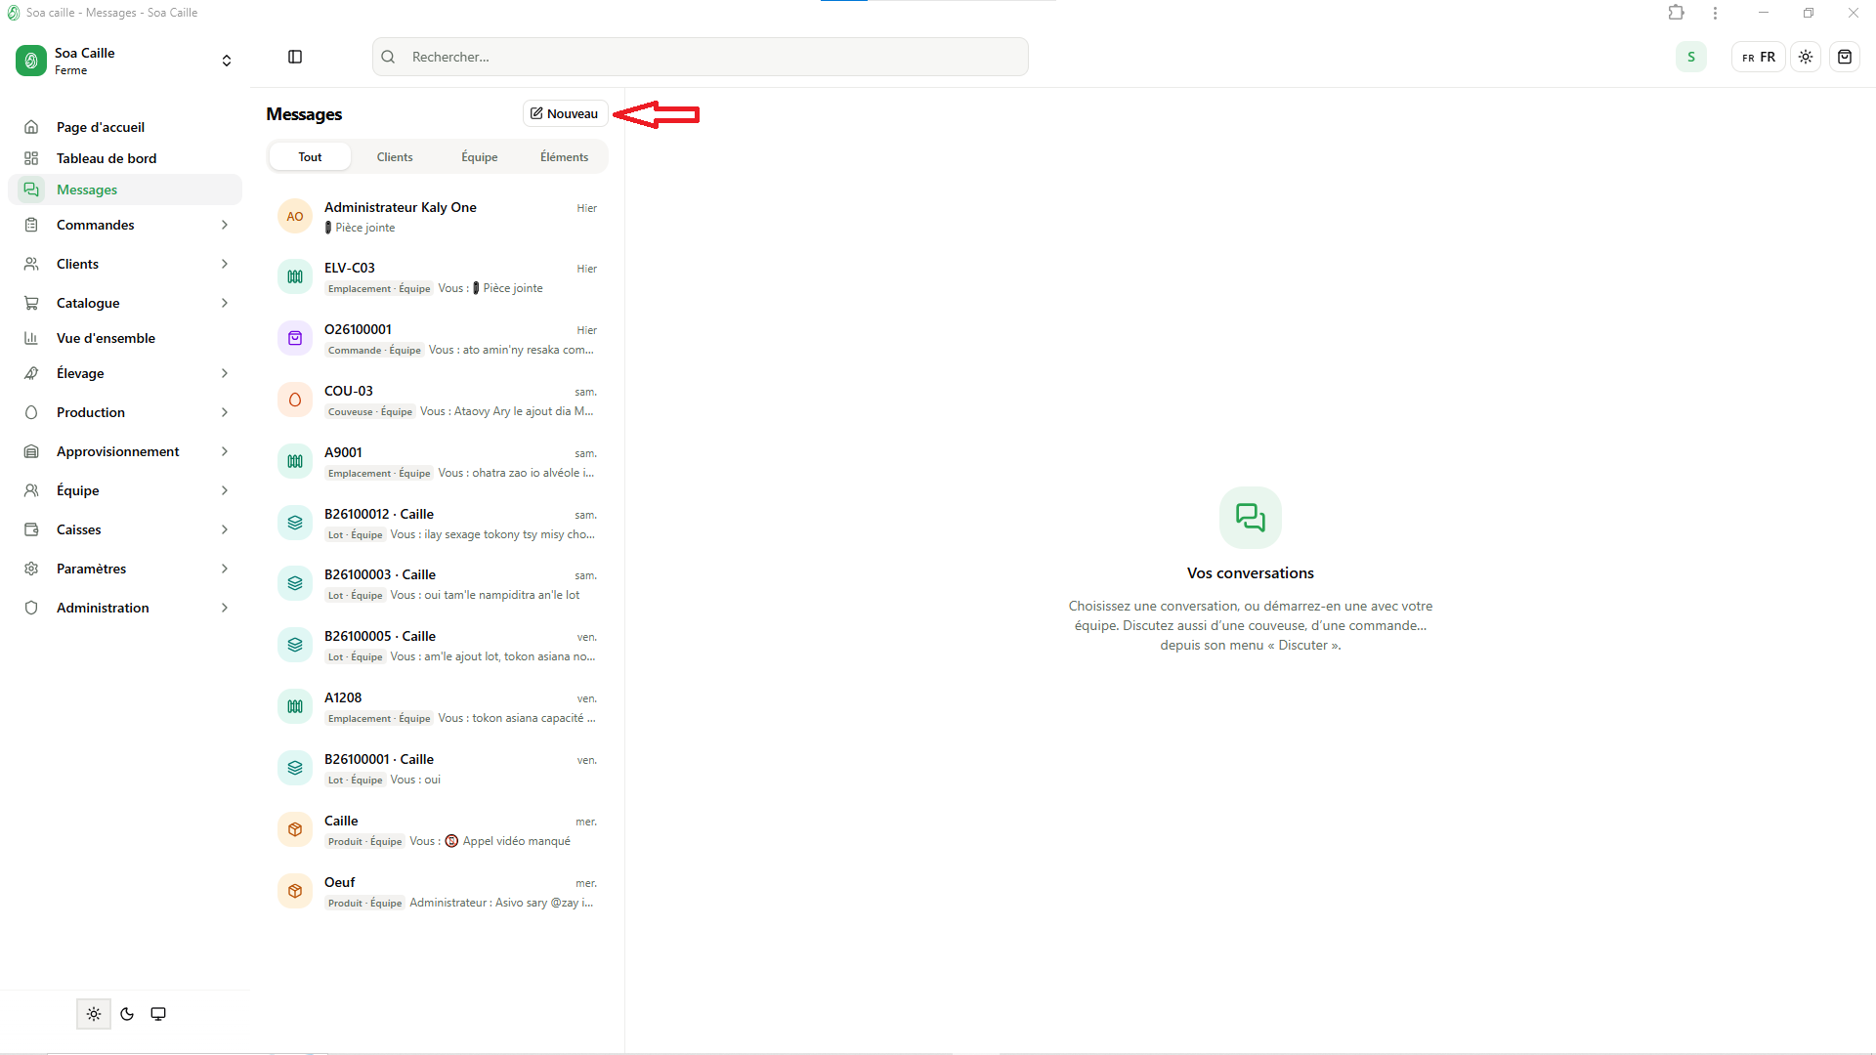Expand the Catalogue chevron
The image size is (1876, 1055).
(225, 303)
